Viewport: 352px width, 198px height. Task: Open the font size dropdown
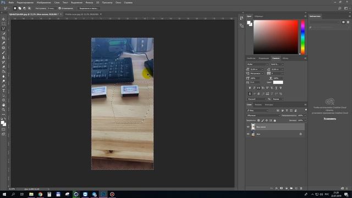(262, 69)
